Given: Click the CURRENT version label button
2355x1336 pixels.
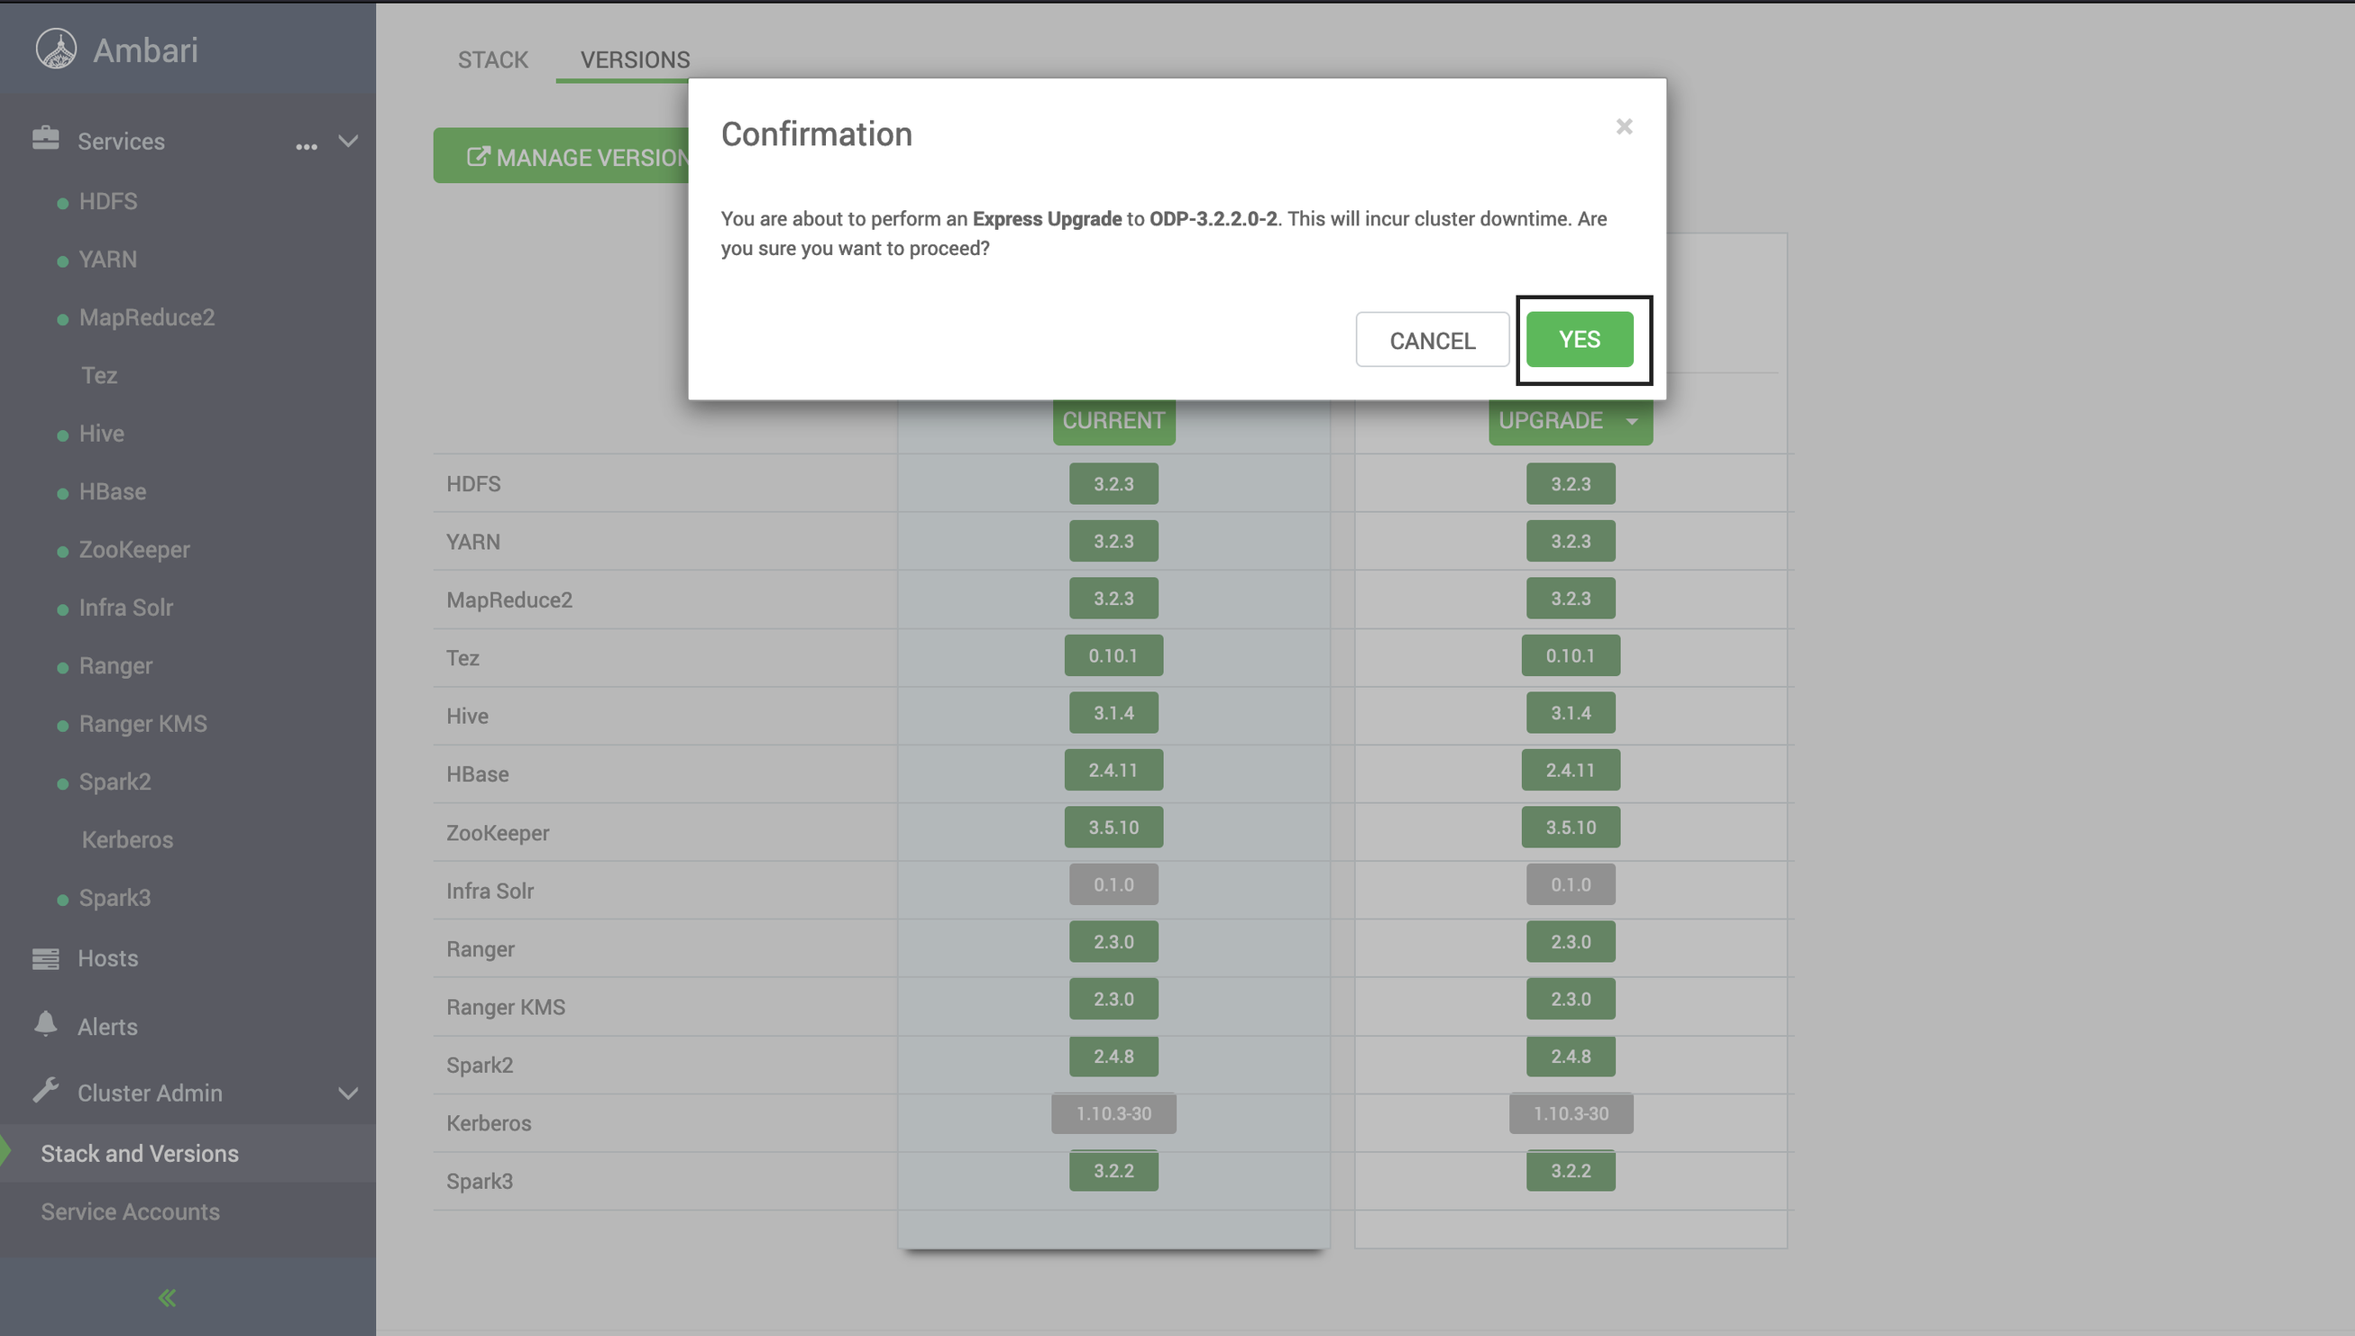Looking at the screenshot, I should tap(1113, 420).
